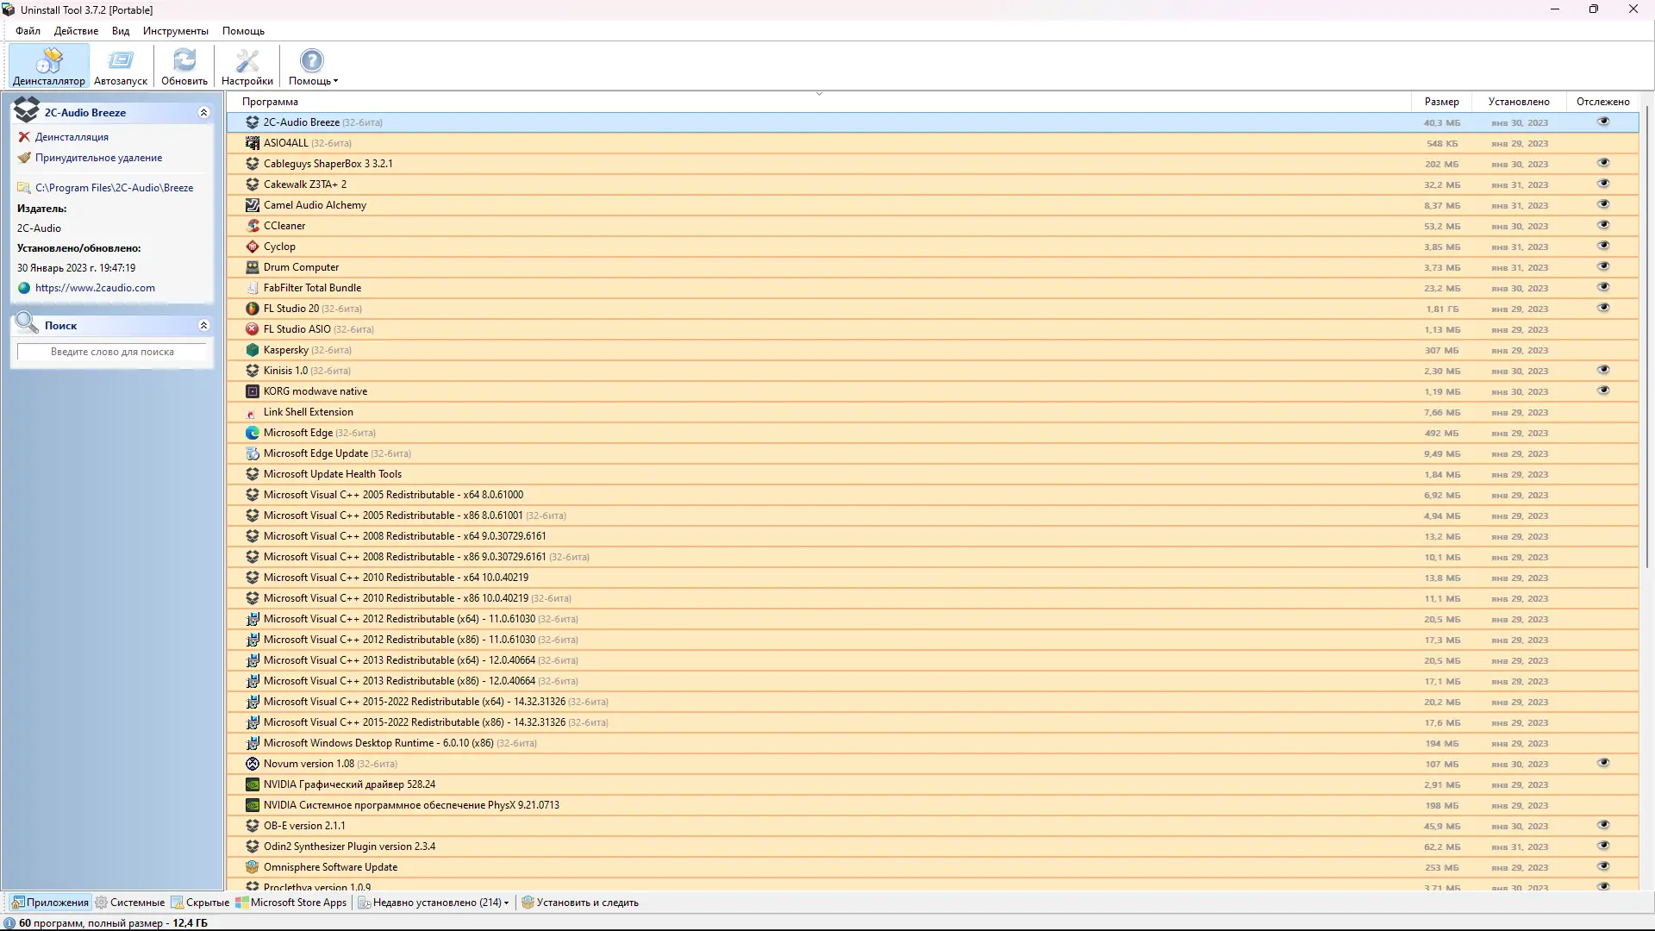This screenshot has height=931, width=1655.
Task: Toggle tracked eye for Novum version 1.08
Action: click(x=1603, y=764)
